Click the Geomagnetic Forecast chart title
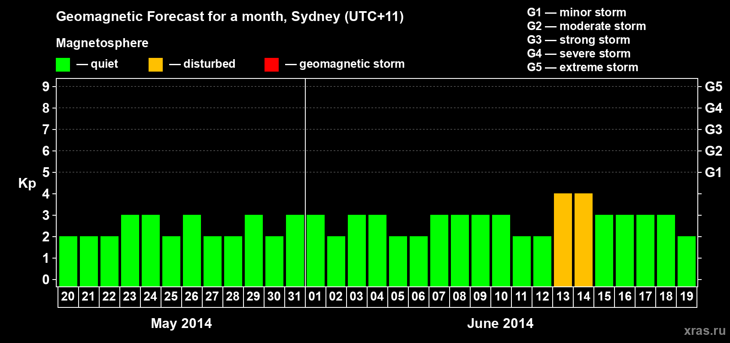This screenshot has height=343, width=730. click(230, 17)
